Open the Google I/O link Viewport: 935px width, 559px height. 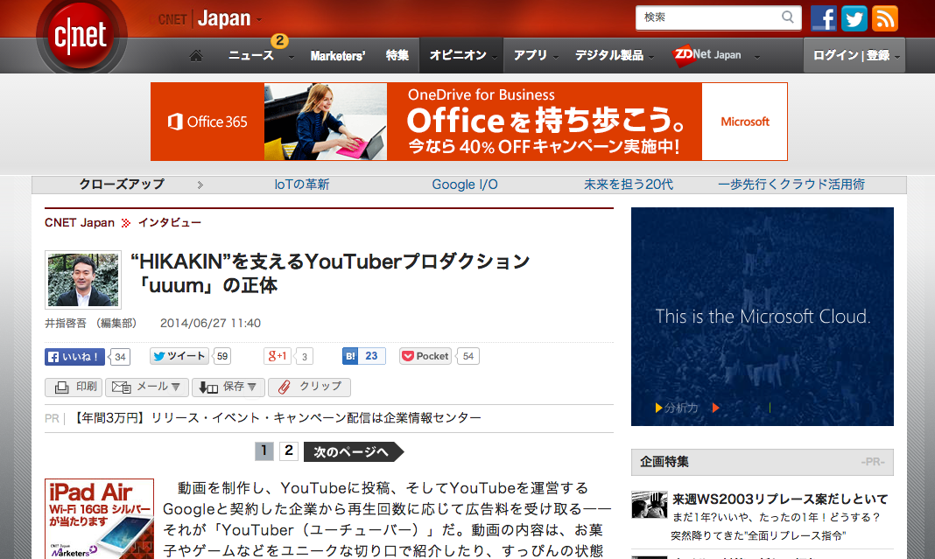(465, 185)
